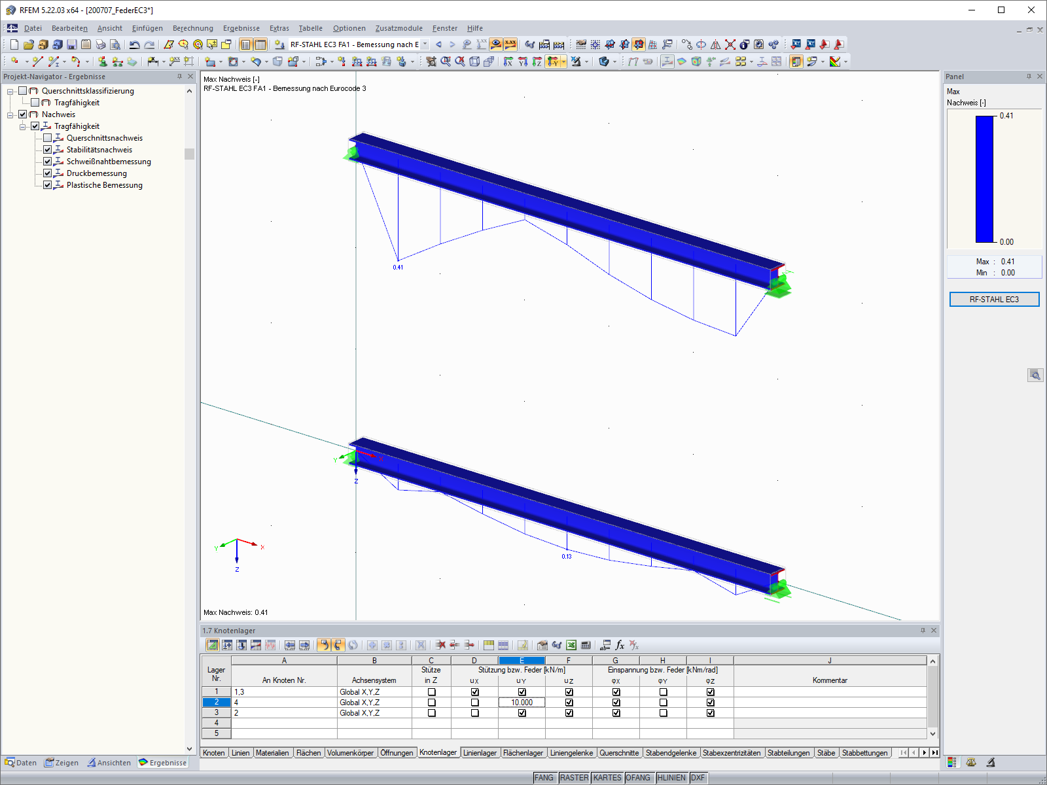Click the mirror tool icon in the top toolbar

[x=716, y=44]
